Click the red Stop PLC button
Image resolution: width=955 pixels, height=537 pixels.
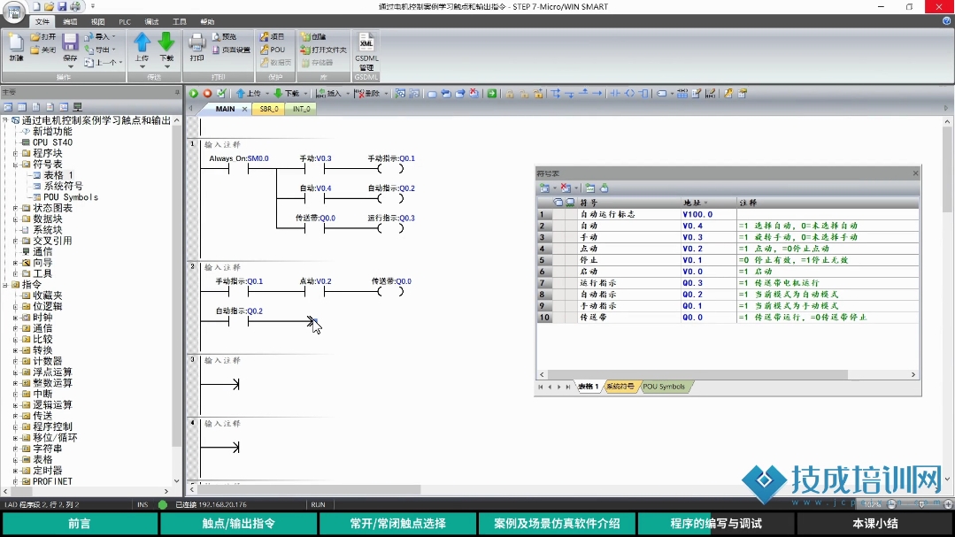click(x=207, y=93)
